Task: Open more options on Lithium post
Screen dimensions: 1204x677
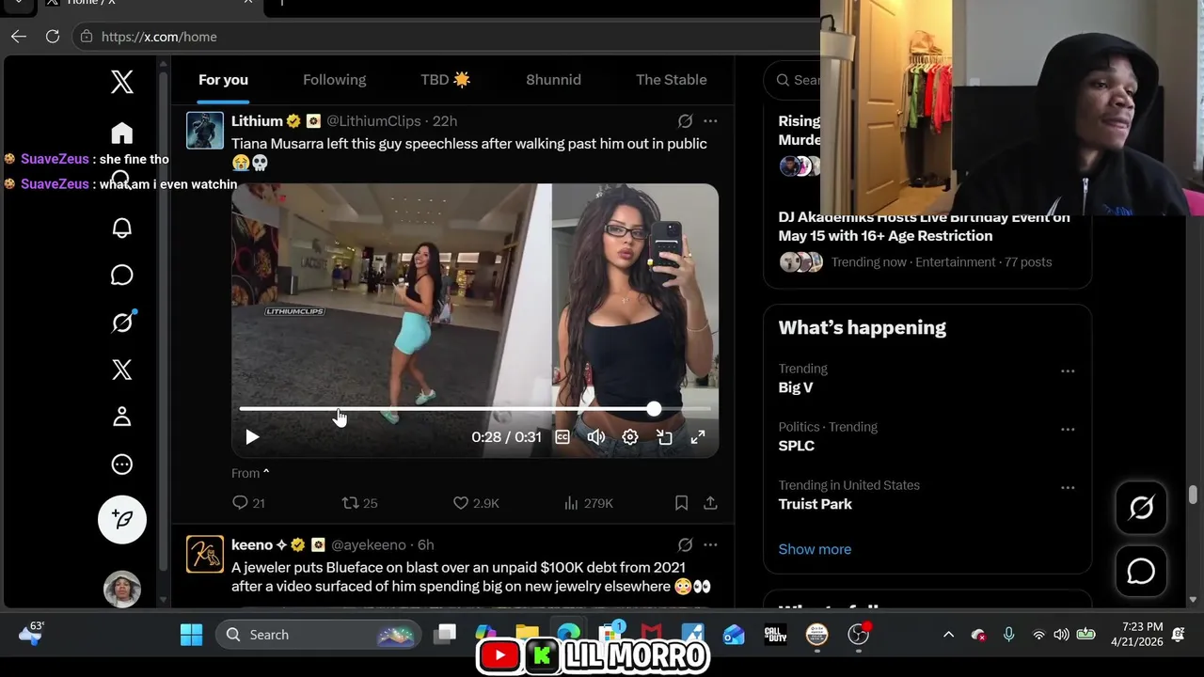Action: [710, 121]
